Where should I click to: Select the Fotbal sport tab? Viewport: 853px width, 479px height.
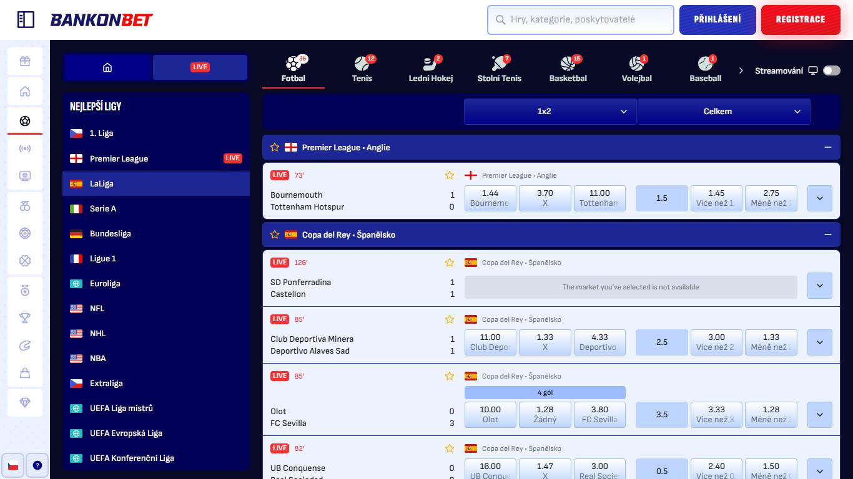(x=293, y=69)
